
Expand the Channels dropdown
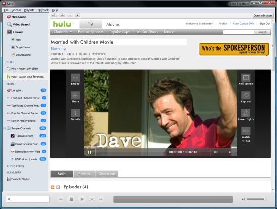click(x=63, y=32)
